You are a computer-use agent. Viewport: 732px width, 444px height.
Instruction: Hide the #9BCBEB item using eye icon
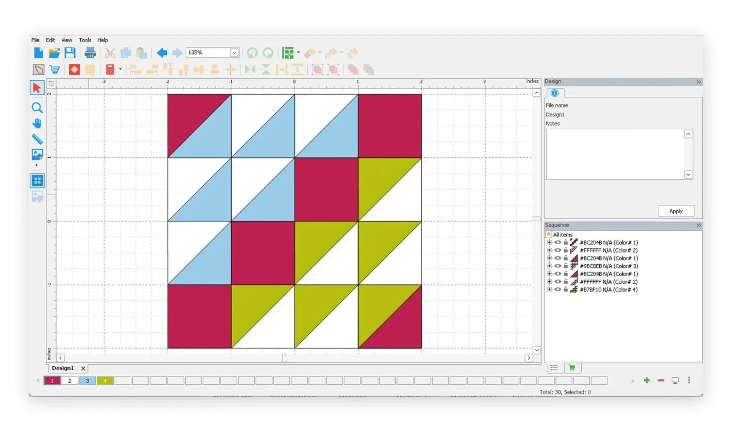[557, 266]
